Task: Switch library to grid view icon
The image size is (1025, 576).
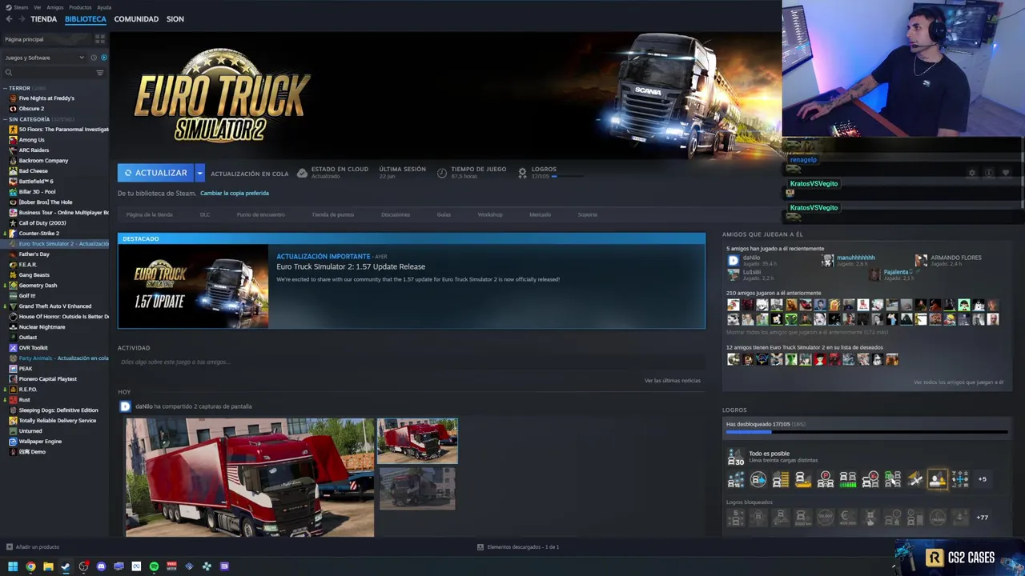Action: [x=100, y=39]
